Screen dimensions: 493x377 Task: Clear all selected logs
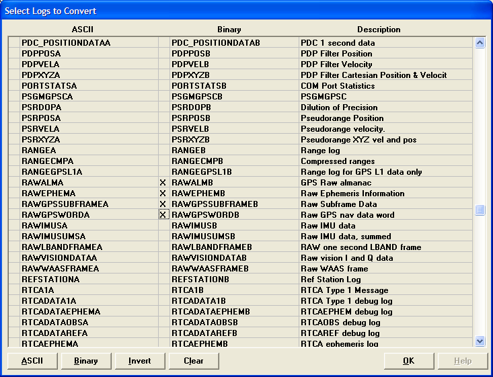(x=194, y=361)
